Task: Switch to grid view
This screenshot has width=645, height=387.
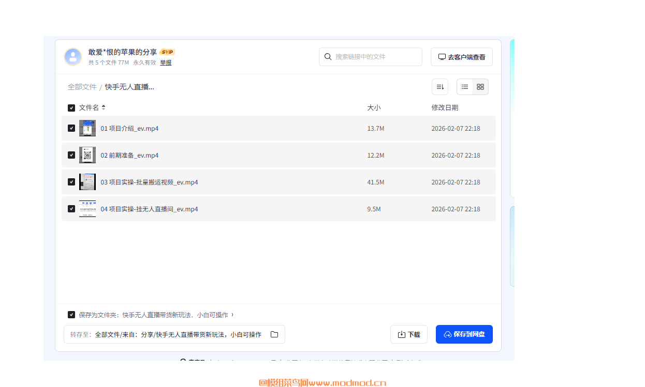Action: tap(480, 87)
